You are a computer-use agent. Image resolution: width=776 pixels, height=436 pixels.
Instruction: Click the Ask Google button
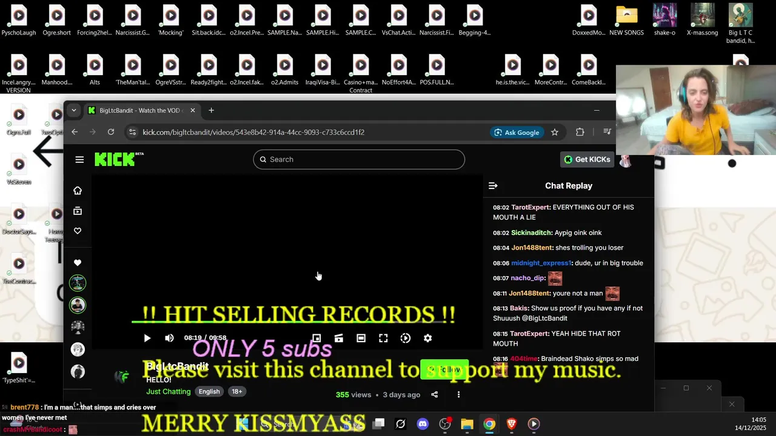(x=517, y=132)
